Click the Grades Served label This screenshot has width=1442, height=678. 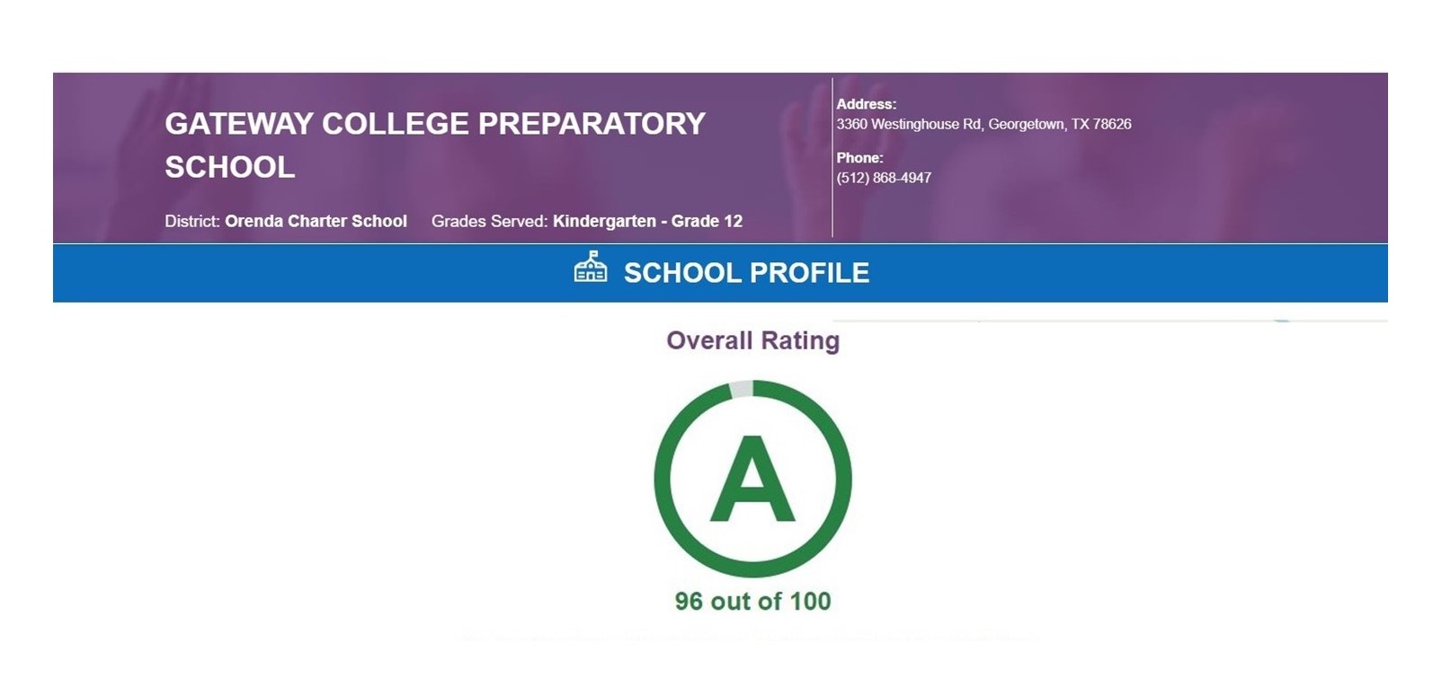[x=489, y=221]
